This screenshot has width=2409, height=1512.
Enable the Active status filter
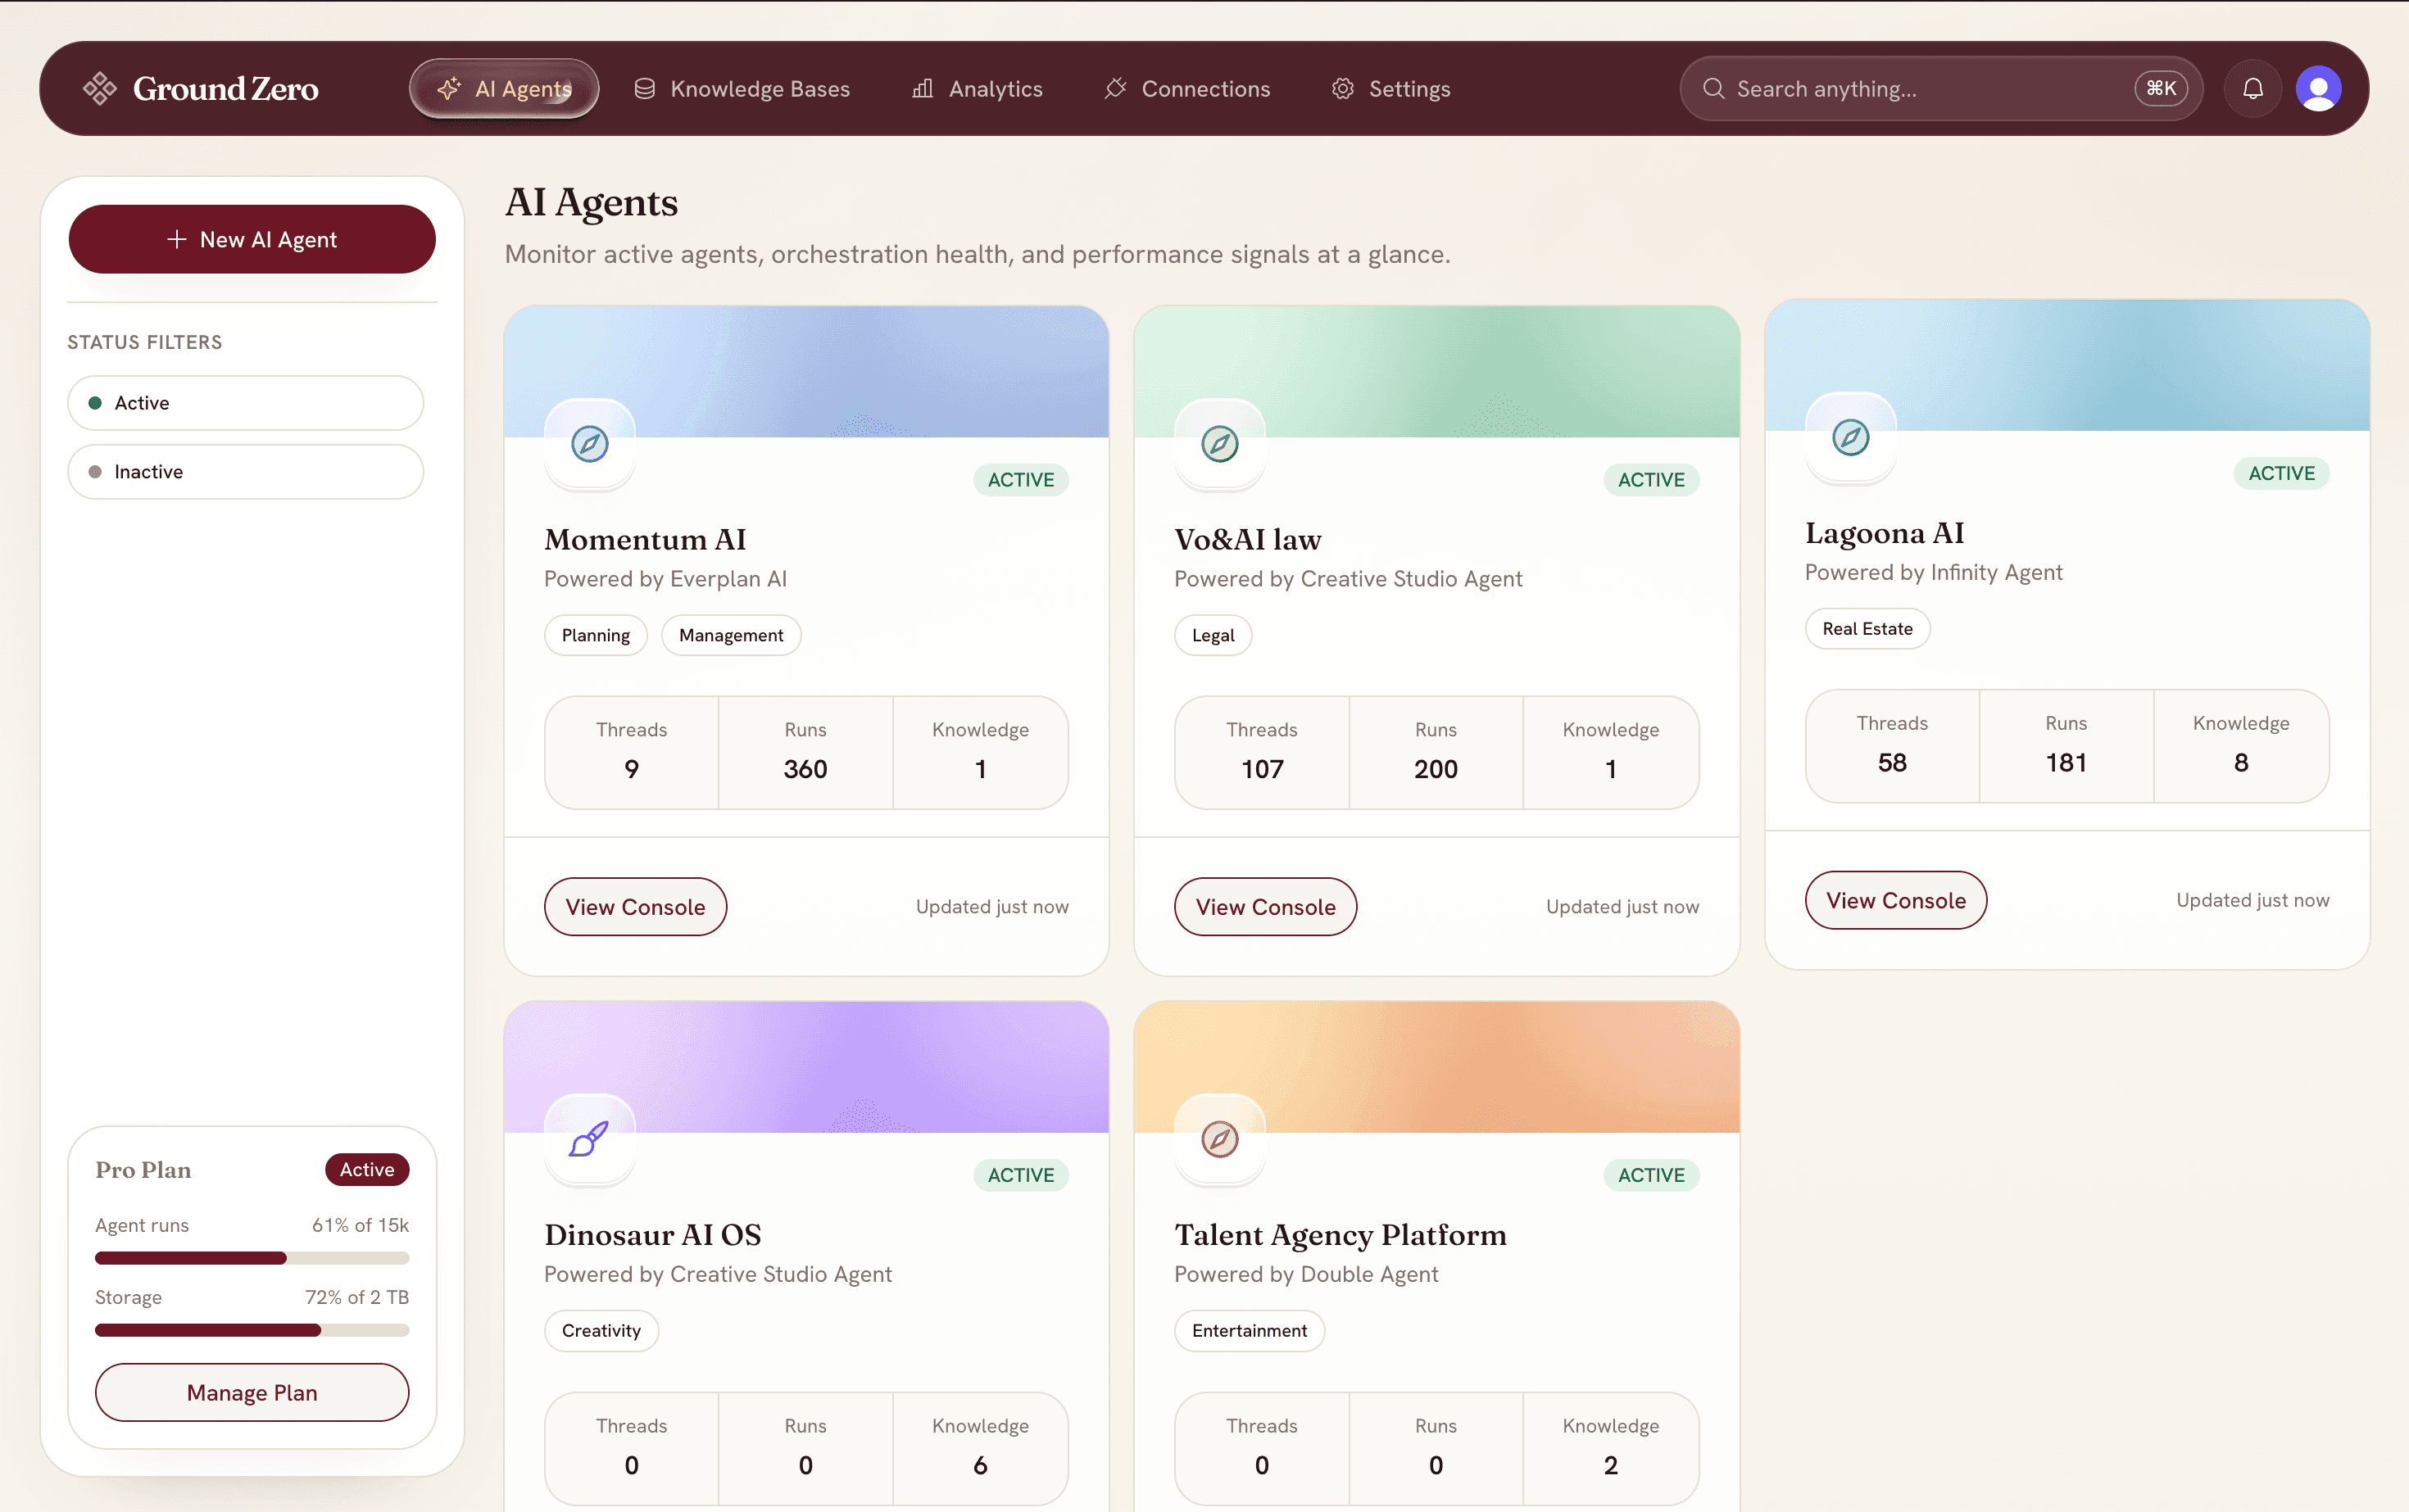(x=245, y=403)
